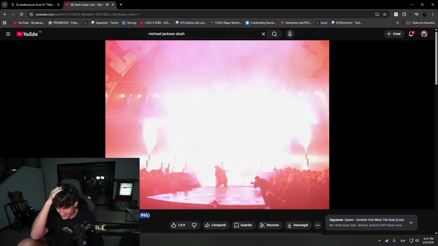
Task: Dislike the video
Action: click(x=194, y=225)
